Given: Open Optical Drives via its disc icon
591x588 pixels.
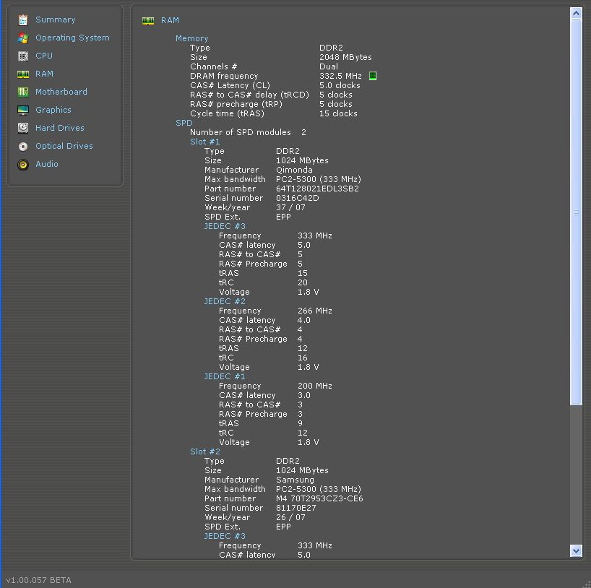Looking at the screenshot, I should (23, 146).
